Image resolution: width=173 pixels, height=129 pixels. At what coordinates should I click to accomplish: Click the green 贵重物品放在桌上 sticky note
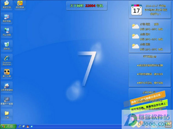149,106
